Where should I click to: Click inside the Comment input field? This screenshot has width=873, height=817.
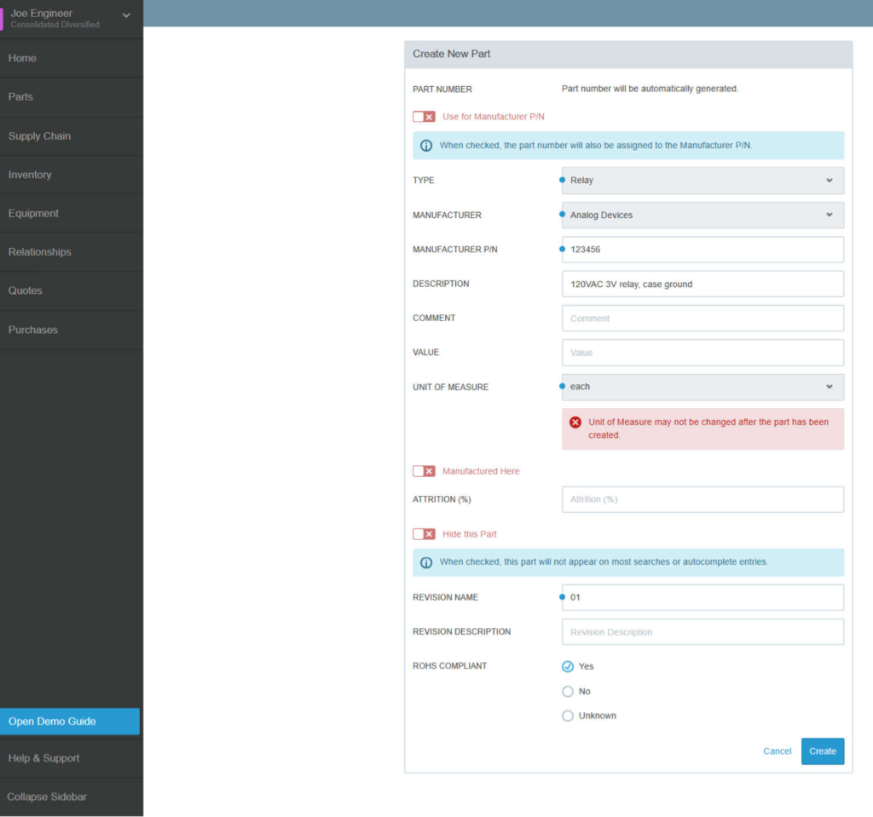tap(702, 318)
